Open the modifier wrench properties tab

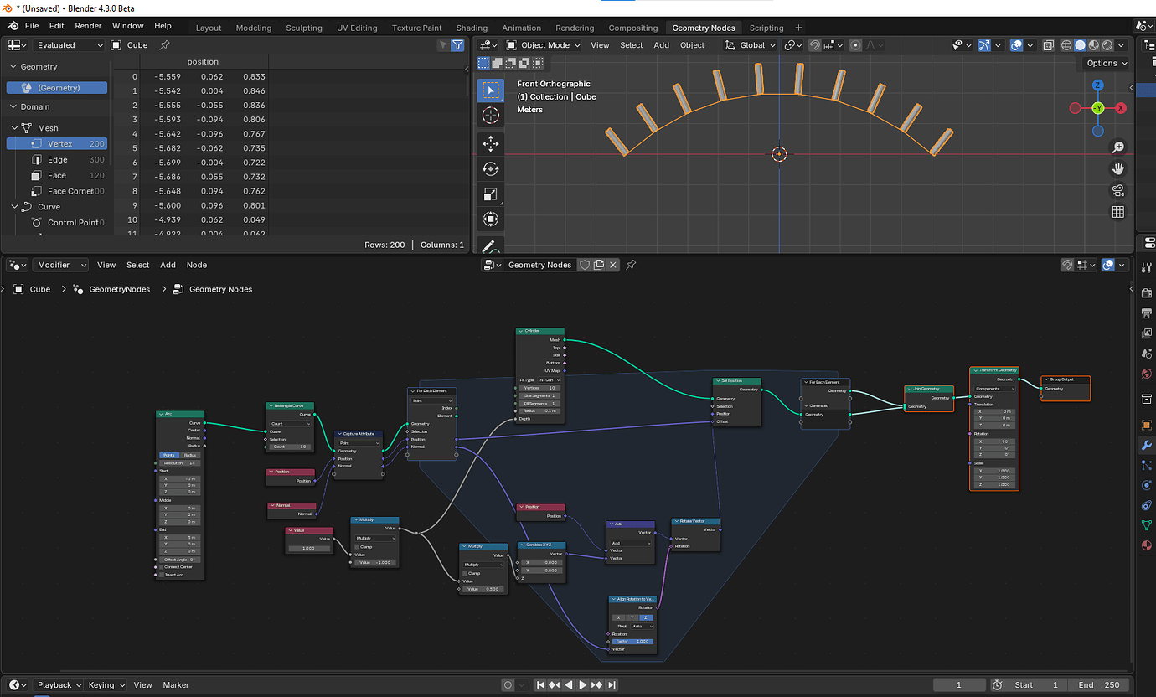[x=1147, y=446]
